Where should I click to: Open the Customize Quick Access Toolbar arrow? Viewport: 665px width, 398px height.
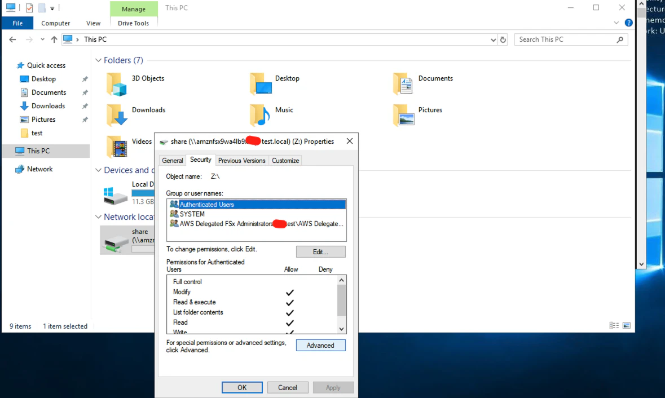52,8
